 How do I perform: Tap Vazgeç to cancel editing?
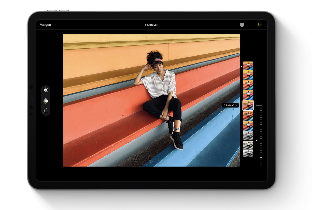tap(45, 25)
